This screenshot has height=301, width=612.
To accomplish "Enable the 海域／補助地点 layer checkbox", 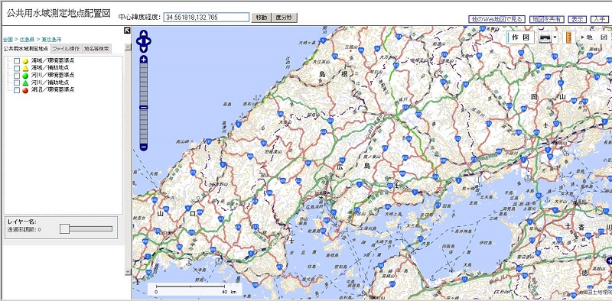I will 16,68.
